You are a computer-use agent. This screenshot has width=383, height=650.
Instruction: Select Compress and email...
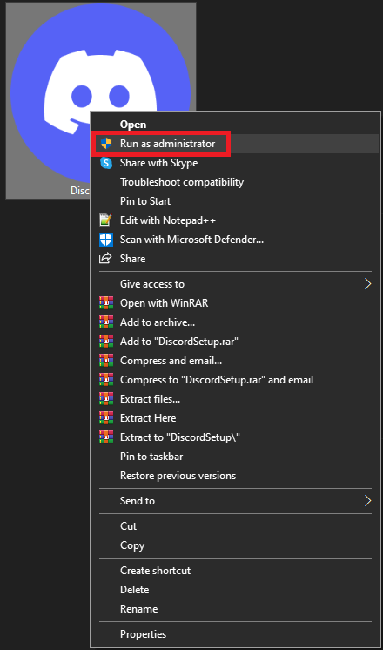click(x=235, y=361)
